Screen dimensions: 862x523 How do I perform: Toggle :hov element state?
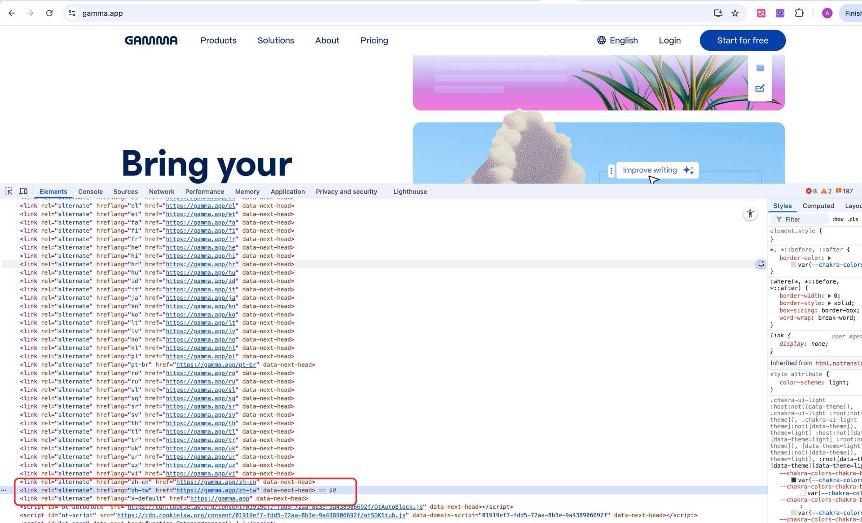point(838,219)
